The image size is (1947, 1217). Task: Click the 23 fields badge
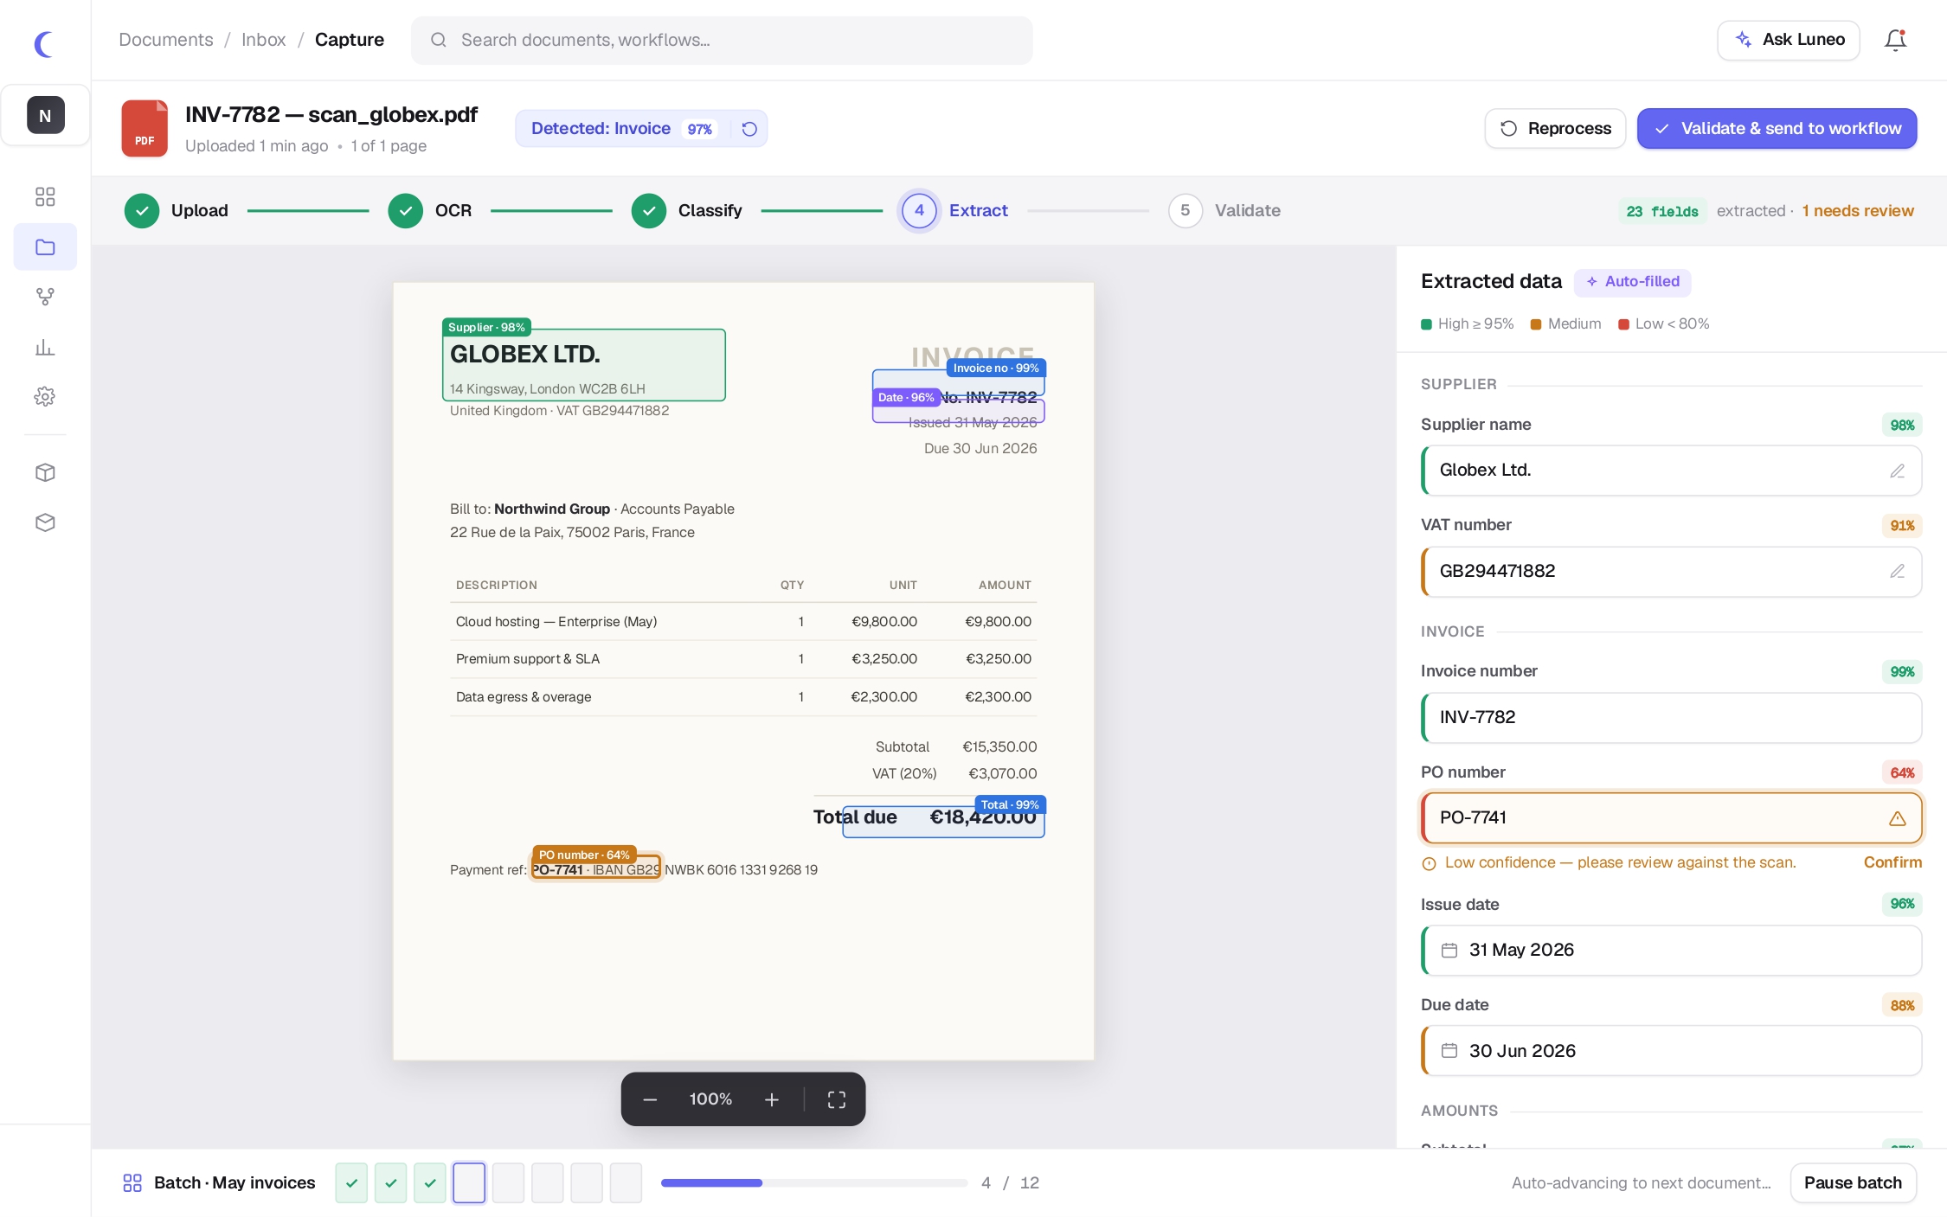1661,211
